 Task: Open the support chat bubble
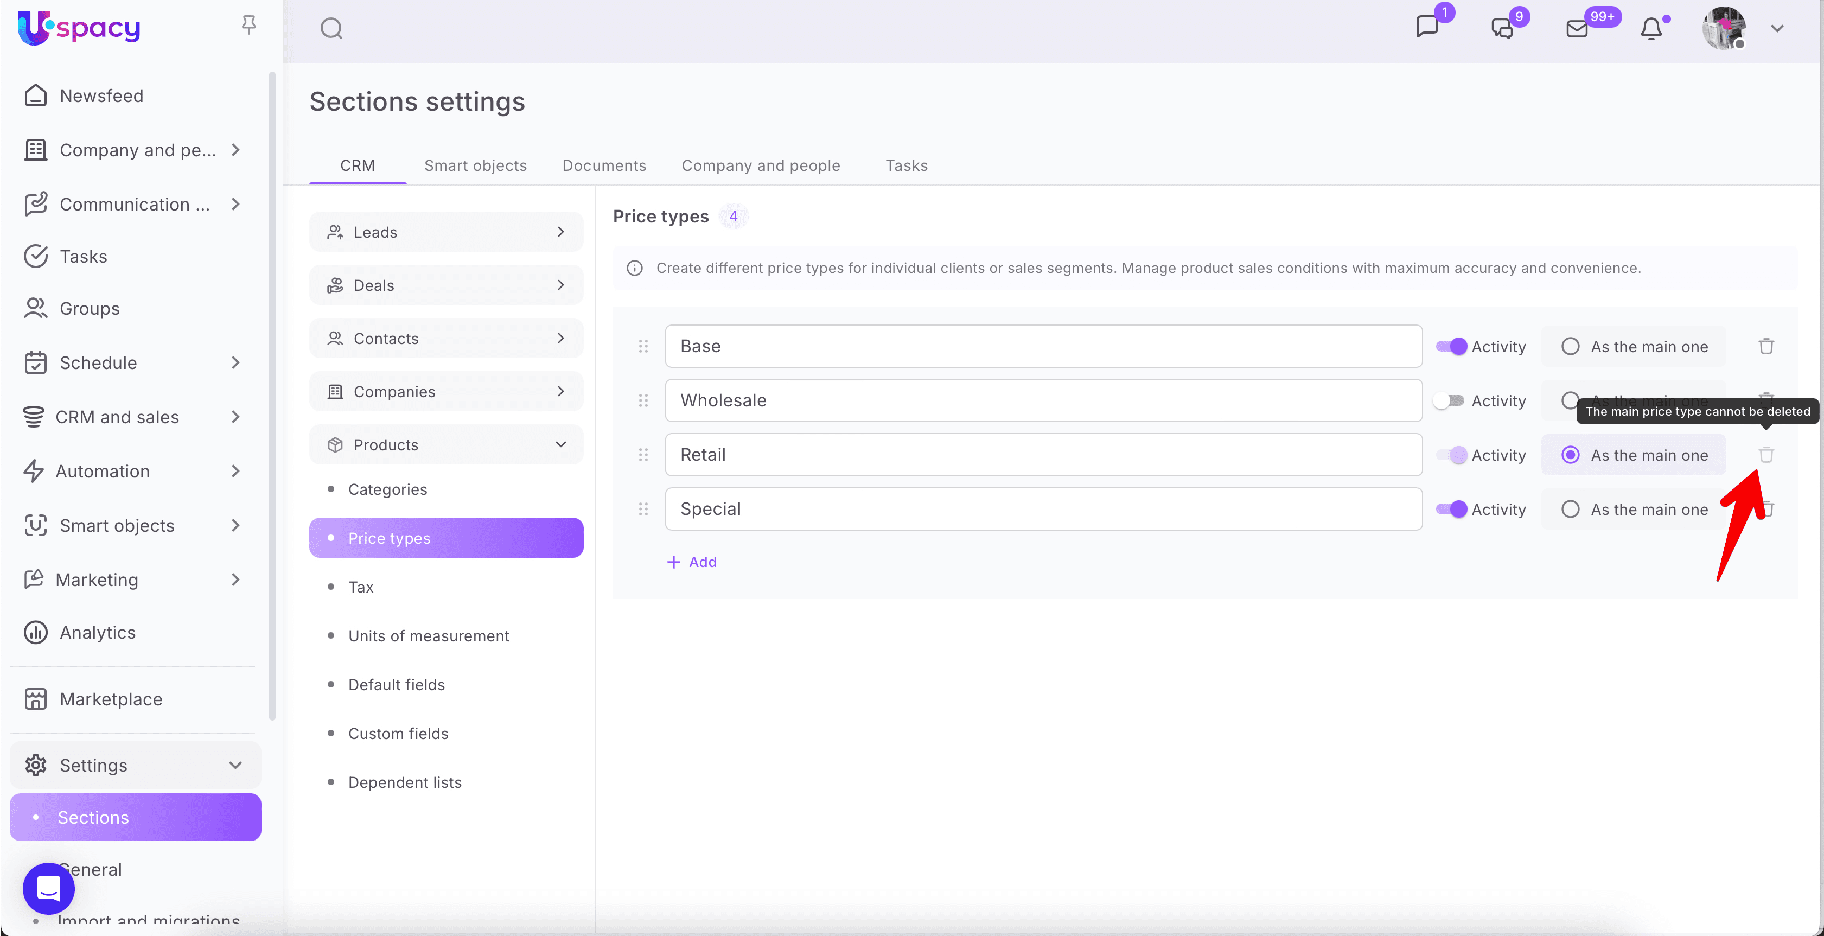[x=48, y=888]
